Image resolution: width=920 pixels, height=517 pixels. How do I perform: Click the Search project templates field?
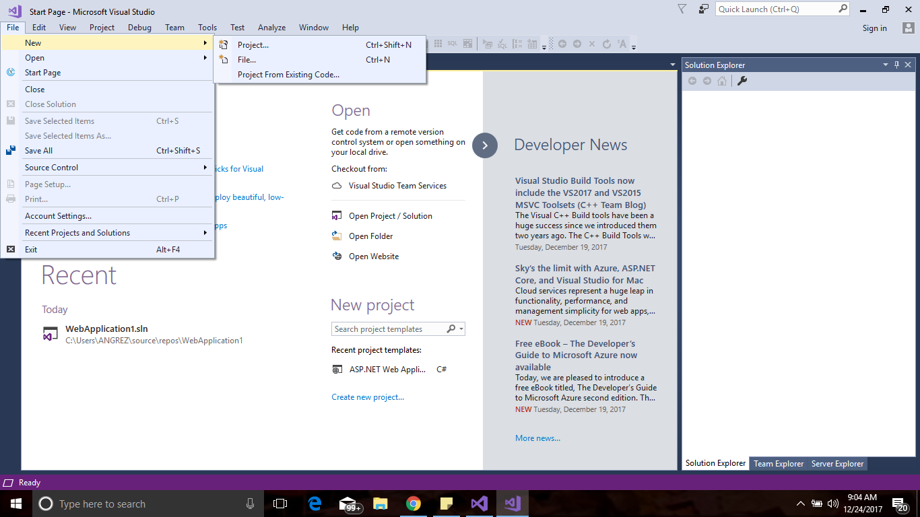[x=389, y=329]
